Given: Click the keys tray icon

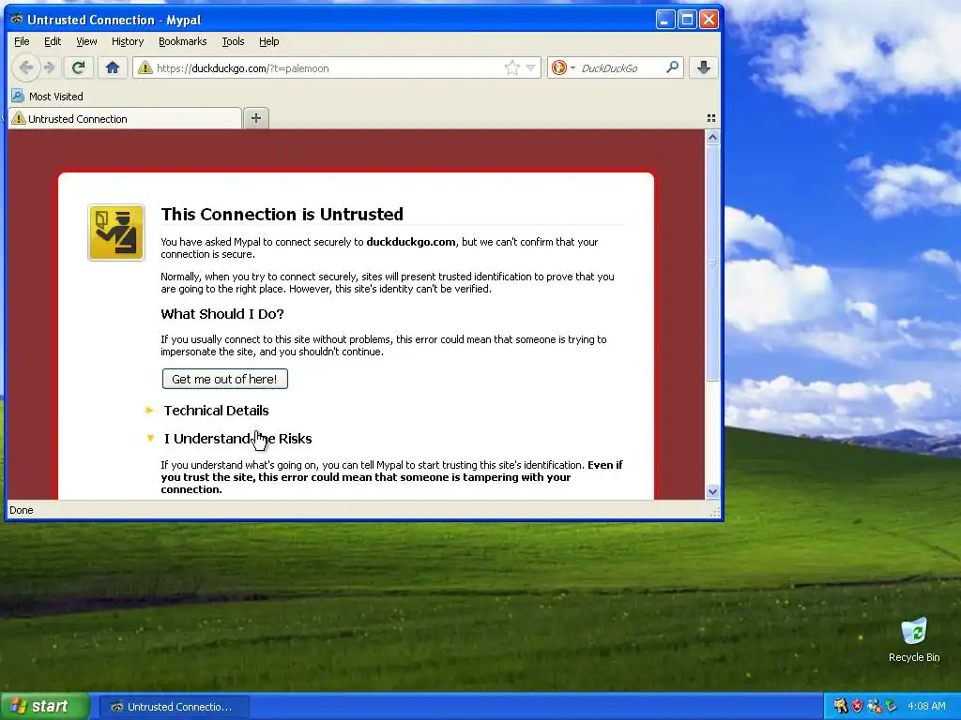Looking at the screenshot, I should [840, 707].
